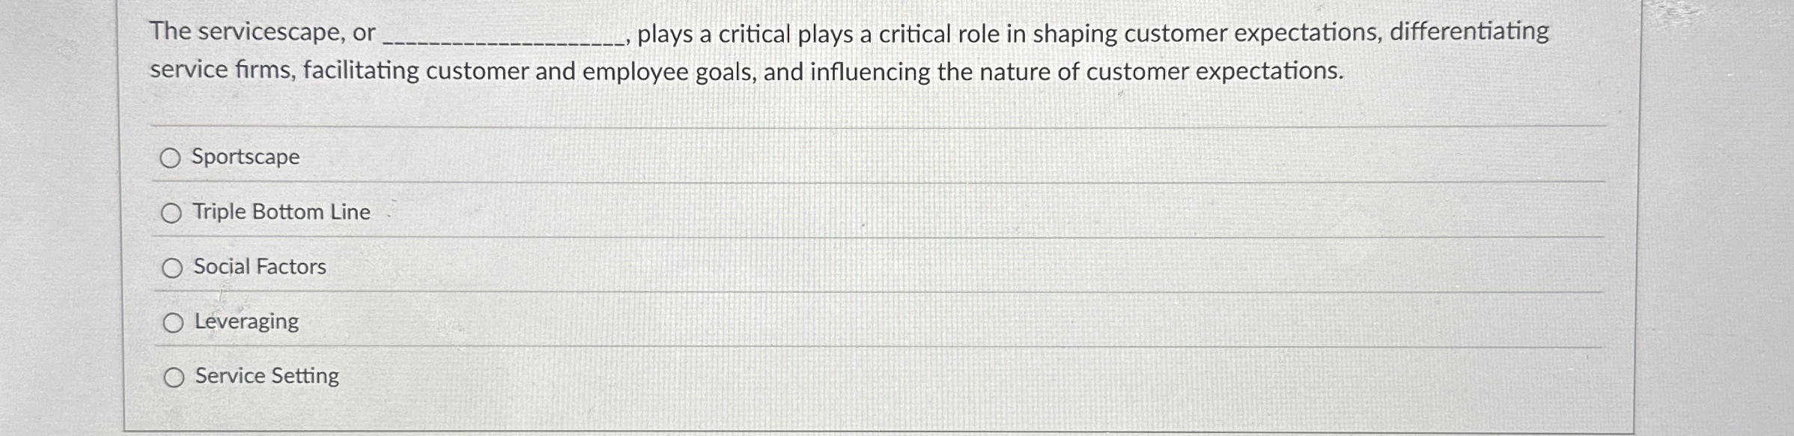Click the divider line above Sportscape
The image size is (1794, 436).
[824, 122]
